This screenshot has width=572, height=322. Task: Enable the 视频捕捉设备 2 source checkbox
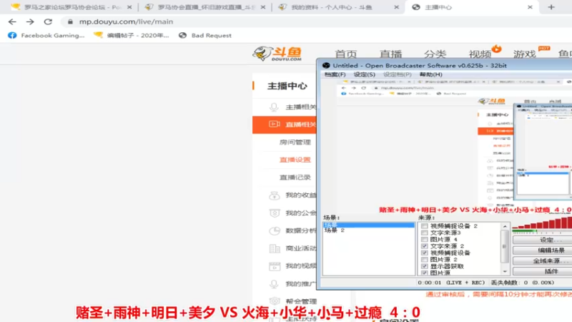424,226
